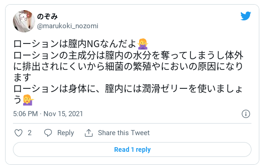Viewport: 263px width, 168px height.
Task: Click the Twitter bird logo
Action: [245, 16]
